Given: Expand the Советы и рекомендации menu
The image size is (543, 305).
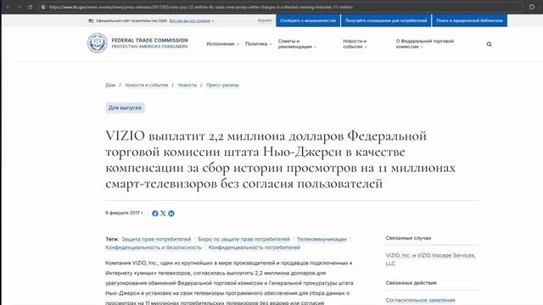Looking at the screenshot, I should (297, 44).
